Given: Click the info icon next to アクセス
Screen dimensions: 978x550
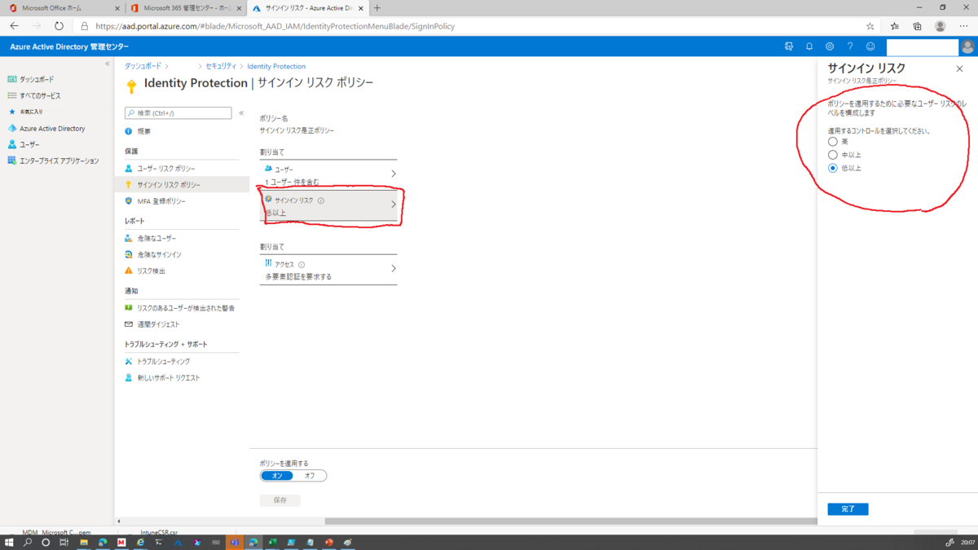Looking at the screenshot, I should 302,265.
